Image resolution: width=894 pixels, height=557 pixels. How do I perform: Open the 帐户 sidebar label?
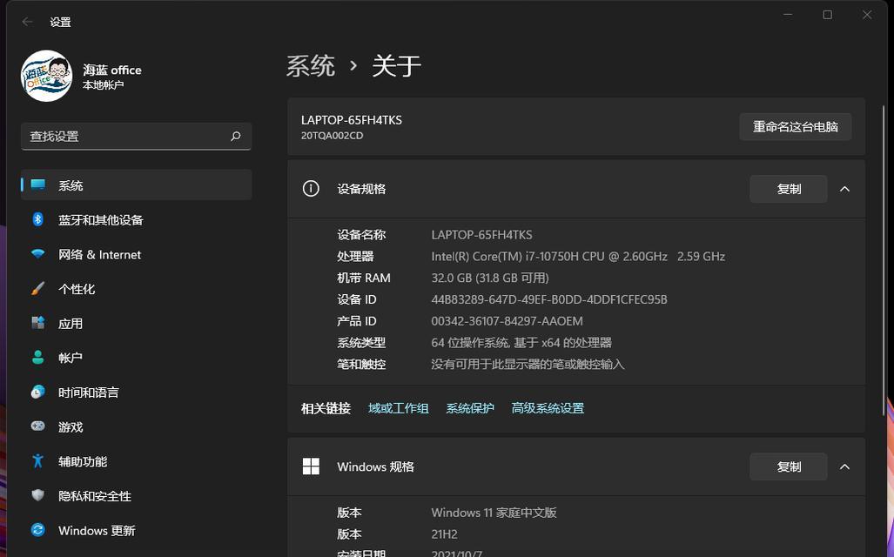click(x=71, y=358)
